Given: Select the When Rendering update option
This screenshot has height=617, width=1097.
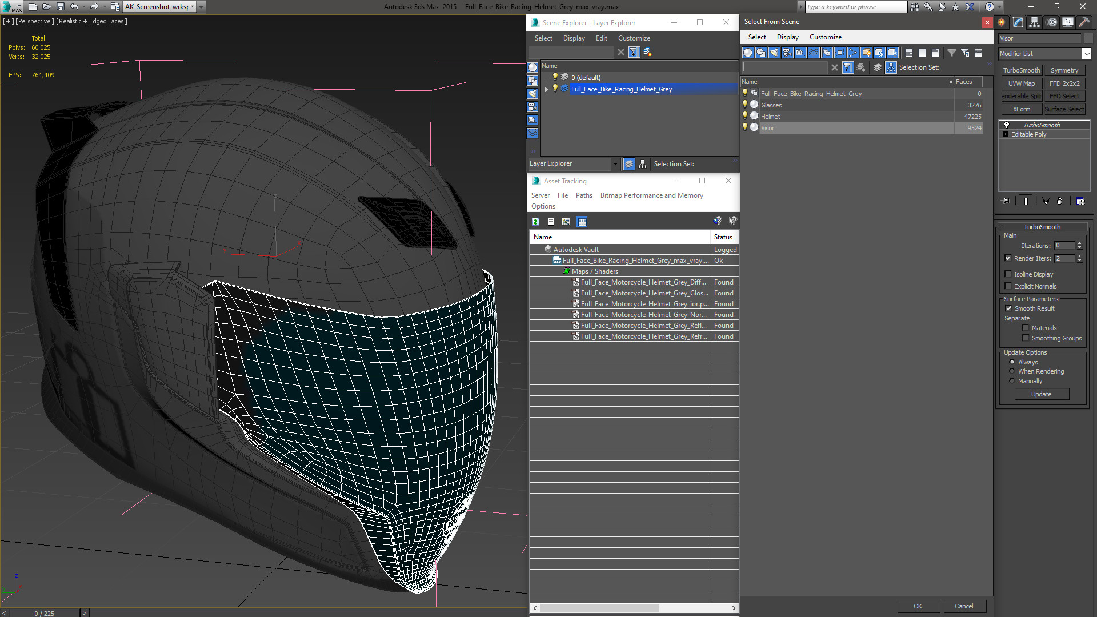Looking at the screenshot, I should click(1012, 371).
